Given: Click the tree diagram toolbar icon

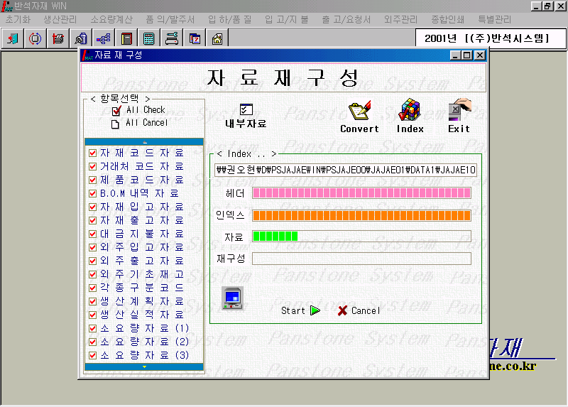Looking at the screenshot, I should [x=103, y=38].
